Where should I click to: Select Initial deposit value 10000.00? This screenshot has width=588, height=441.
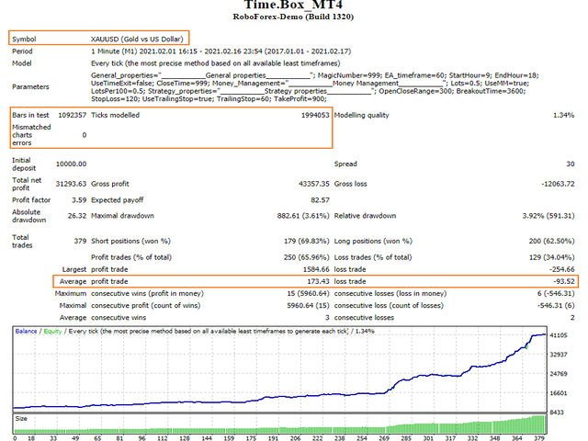tap(71, 164)
